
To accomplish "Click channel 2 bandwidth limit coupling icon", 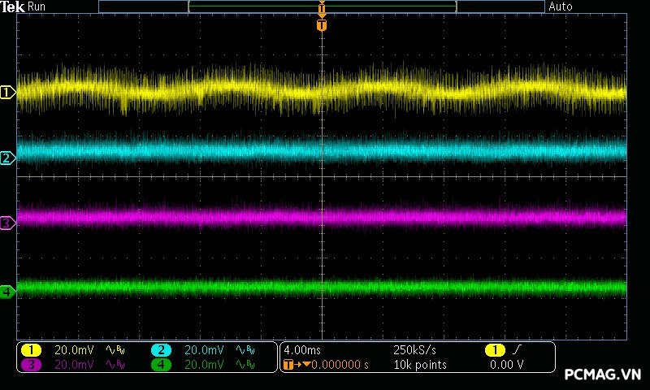I will point(244,350).
